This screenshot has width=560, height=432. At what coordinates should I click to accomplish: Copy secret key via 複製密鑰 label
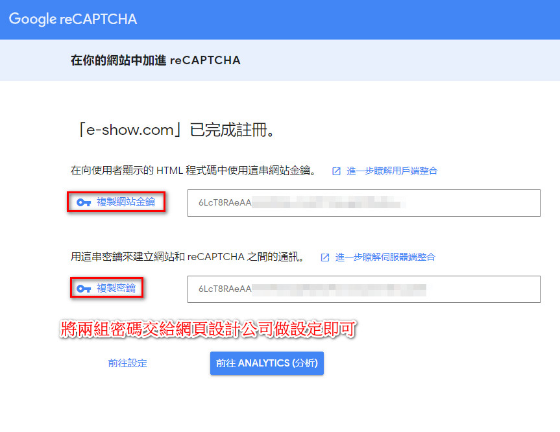tap(116, 288)
